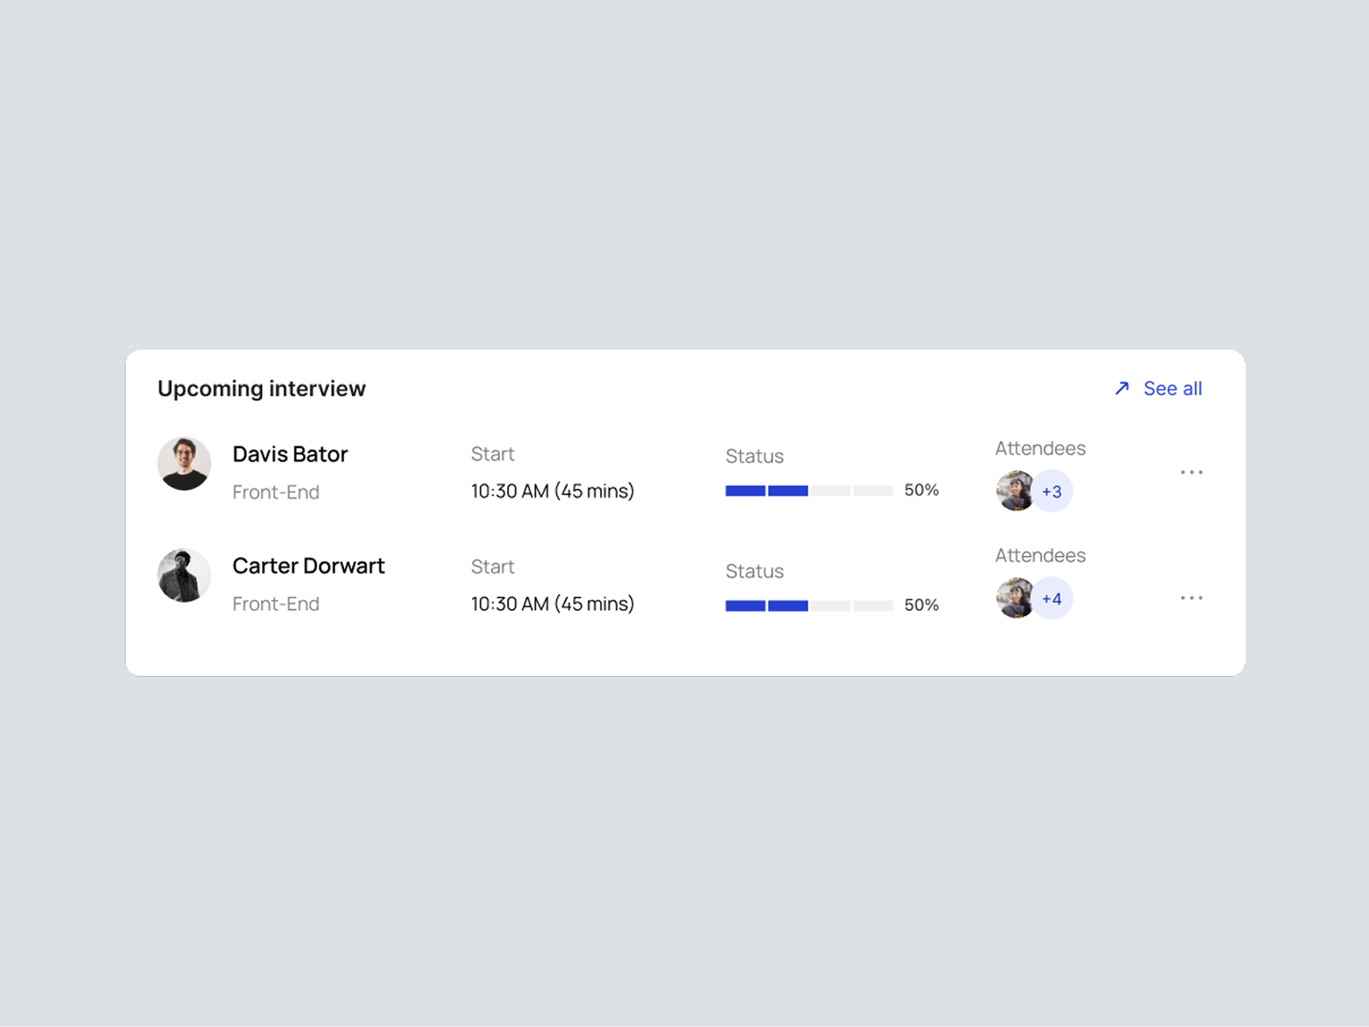Expand the +3 attendees badge

1053,491
